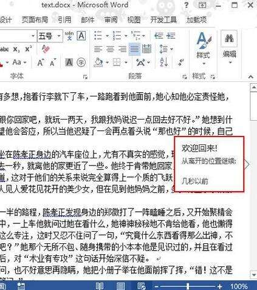Click the multilevel list icon
The width and height of the screenshot is (257, 290).
(x=135, y=36)
